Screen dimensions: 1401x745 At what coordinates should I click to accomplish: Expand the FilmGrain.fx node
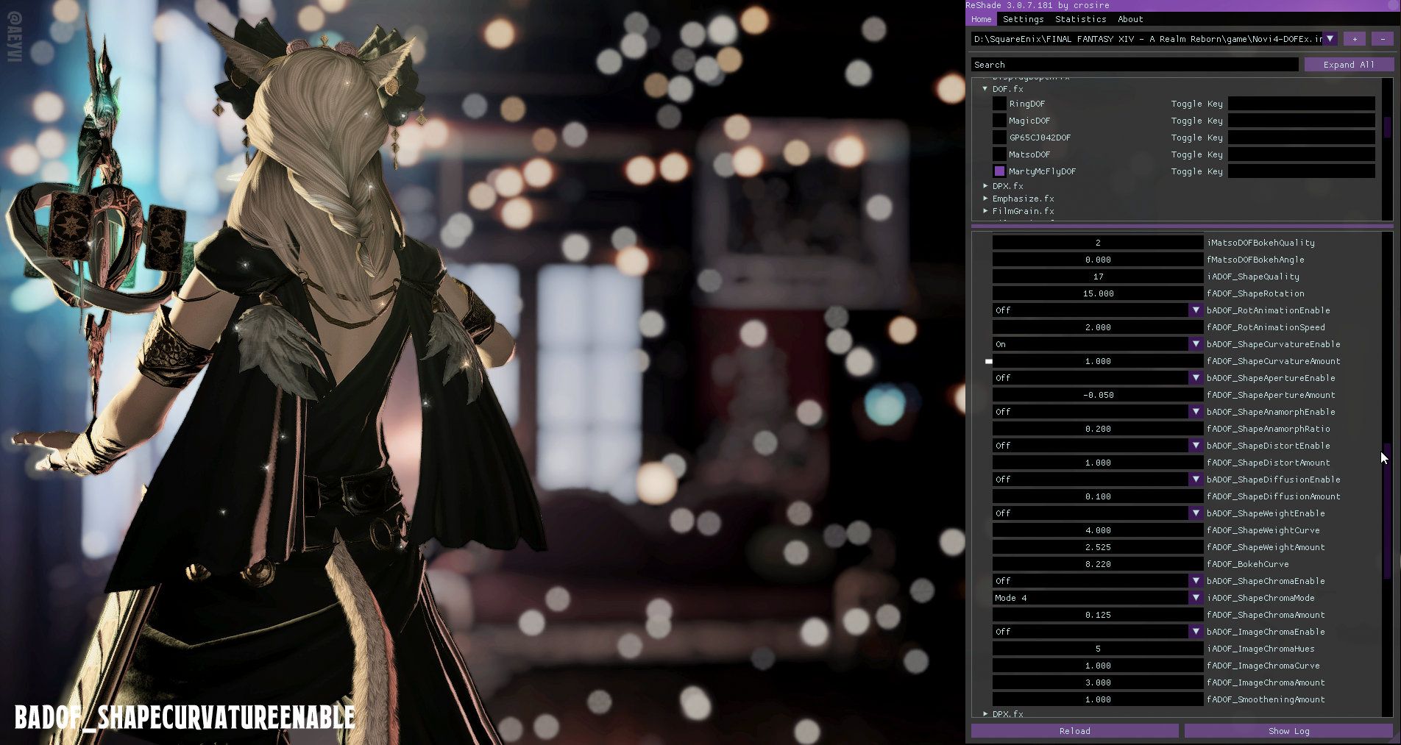click(985, 211)
